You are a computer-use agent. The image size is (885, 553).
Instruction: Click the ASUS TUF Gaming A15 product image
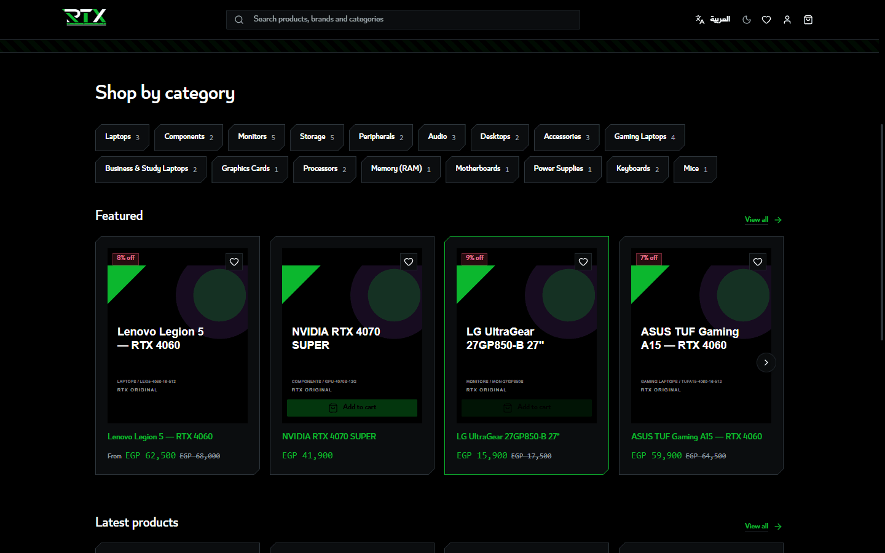coord(701,335)
